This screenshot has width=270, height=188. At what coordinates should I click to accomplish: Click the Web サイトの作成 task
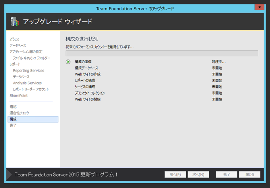pyautogui.click(x=88, y=74)
